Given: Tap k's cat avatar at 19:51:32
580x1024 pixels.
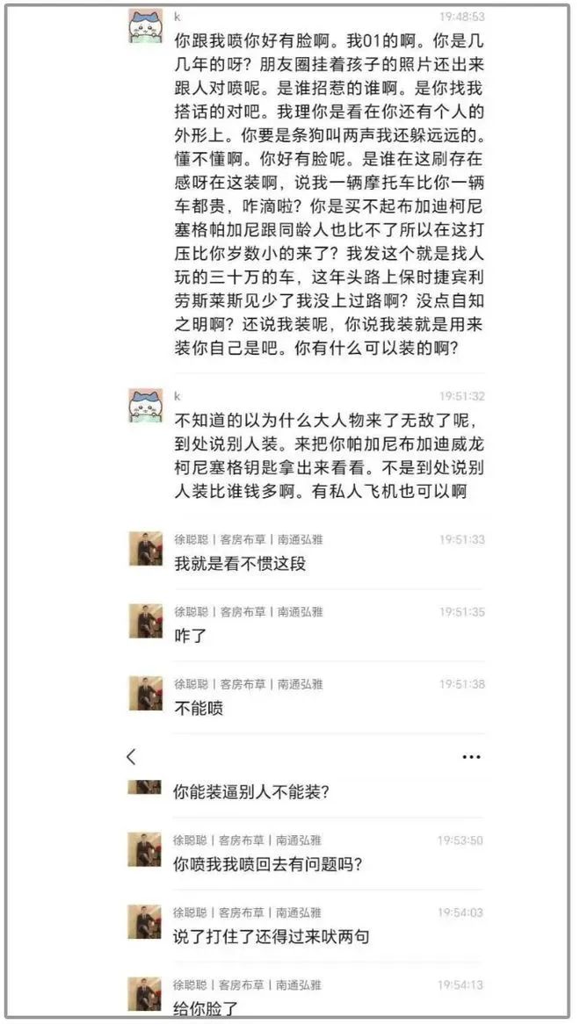Looking at the screenshot, I should (145, 406).
